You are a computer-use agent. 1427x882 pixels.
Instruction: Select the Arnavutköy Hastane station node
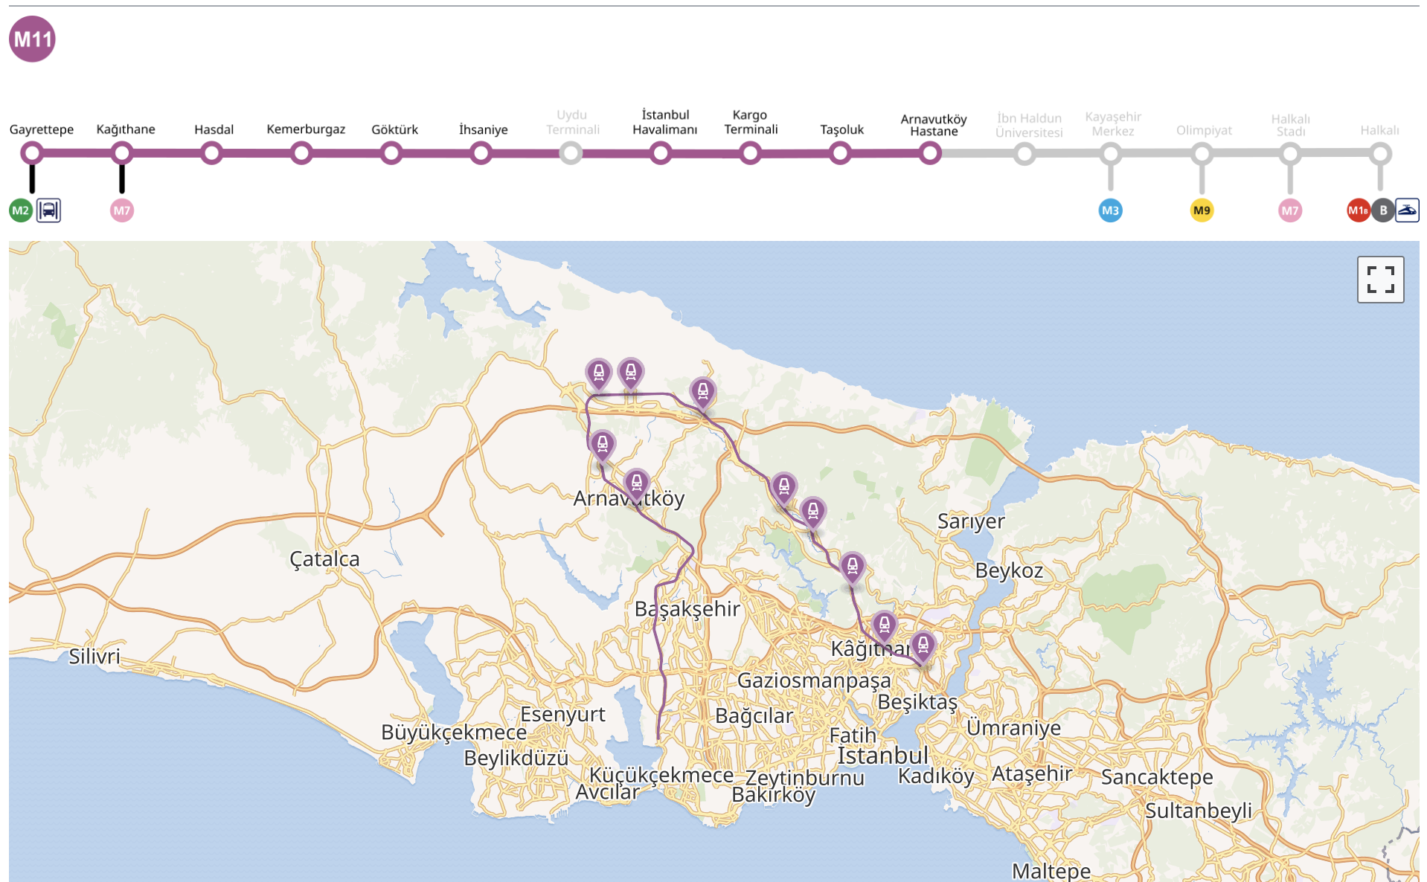[x=930, y=154]
